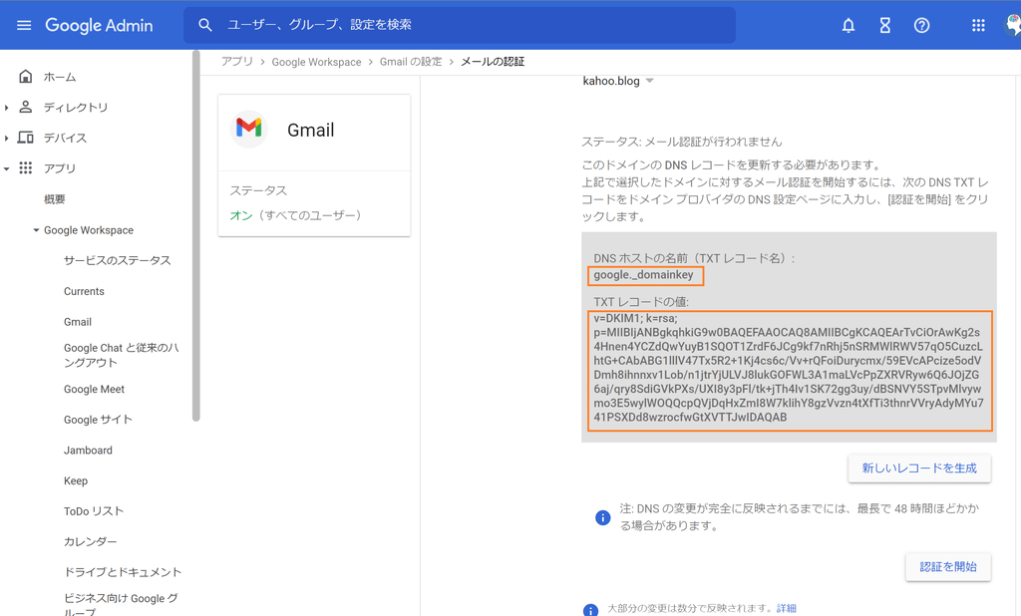Screen dimensions: 1021x616
Task: Click the directory person icon
Action: pyautogui.click(x=25, y=107)
